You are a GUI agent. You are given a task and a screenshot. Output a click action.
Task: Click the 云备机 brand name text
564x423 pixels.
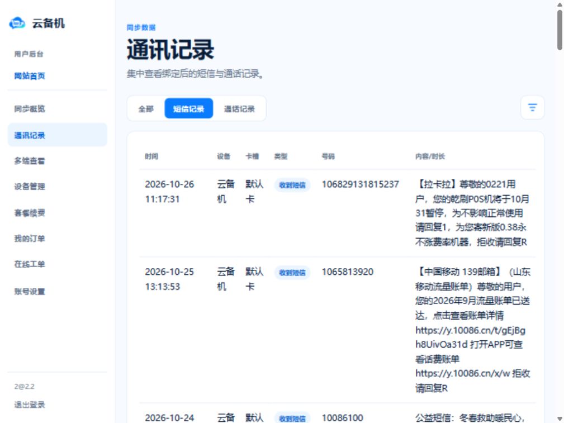[x=48, y=23]
